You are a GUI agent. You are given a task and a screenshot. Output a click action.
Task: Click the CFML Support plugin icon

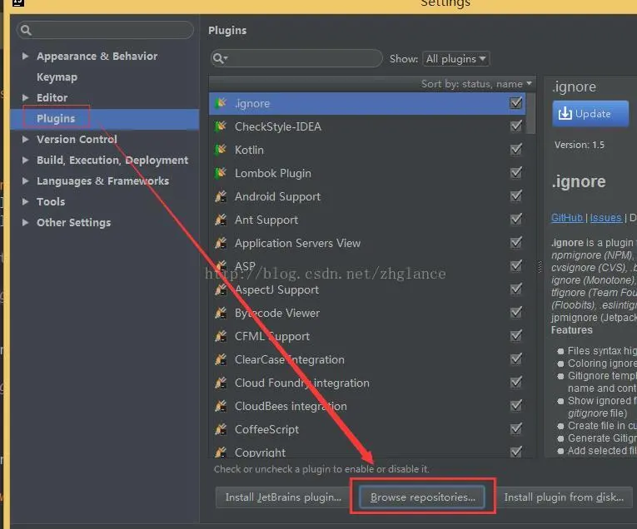(221, 336)
